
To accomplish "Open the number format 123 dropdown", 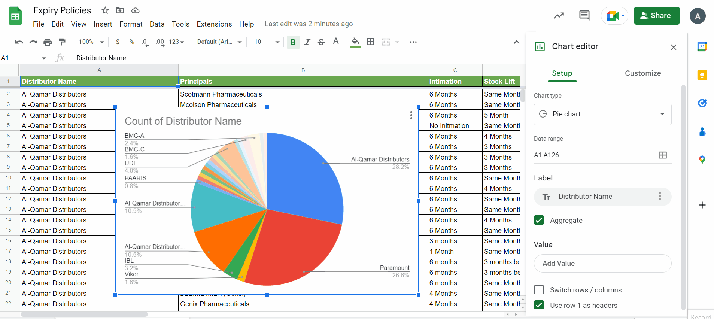I will (x=176, y=42).
